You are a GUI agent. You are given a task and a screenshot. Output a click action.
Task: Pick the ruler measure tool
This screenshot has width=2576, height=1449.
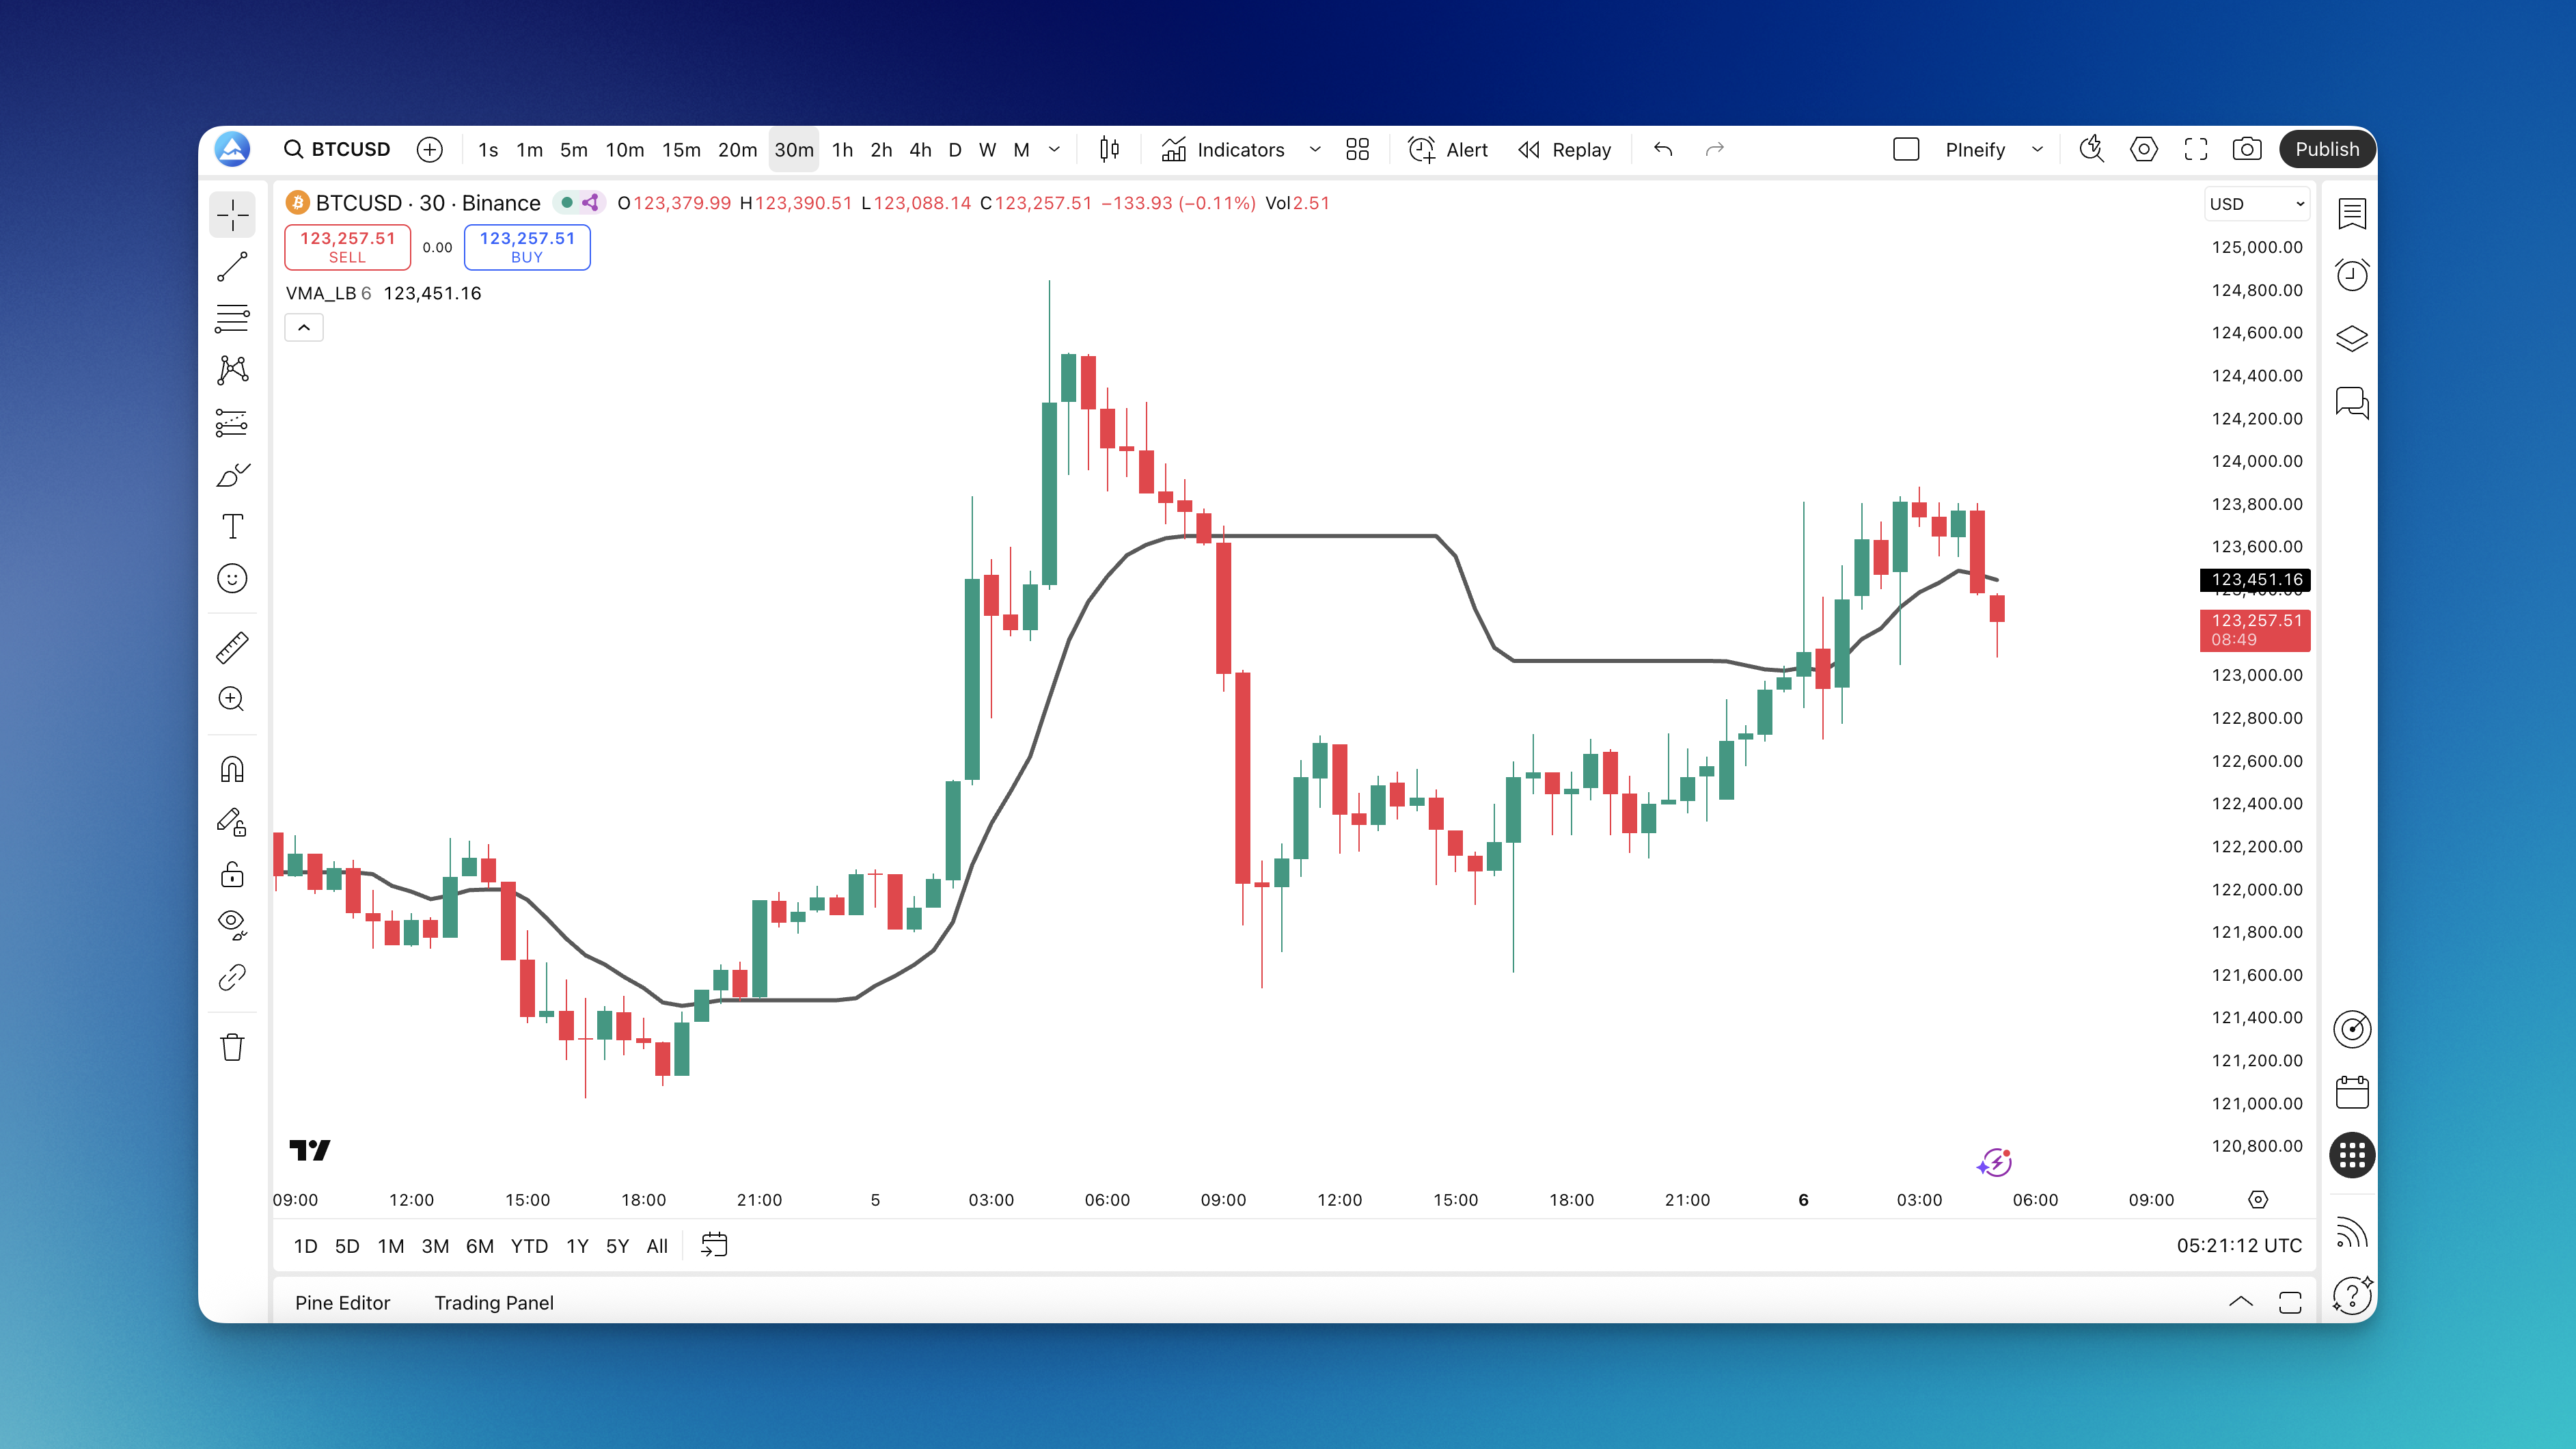pyautogui.click(x=232, y=647)
